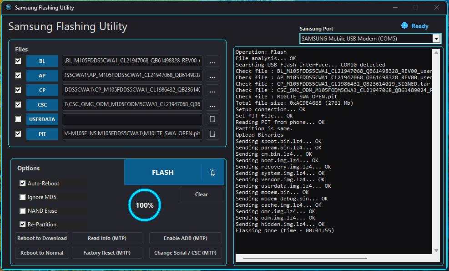Screen dimensions: 449x271
Task: Browse for CP file with ellipsis button
Action: 212,91
